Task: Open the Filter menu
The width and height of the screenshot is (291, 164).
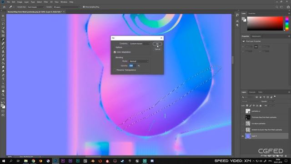Action: tap(46, 2)
